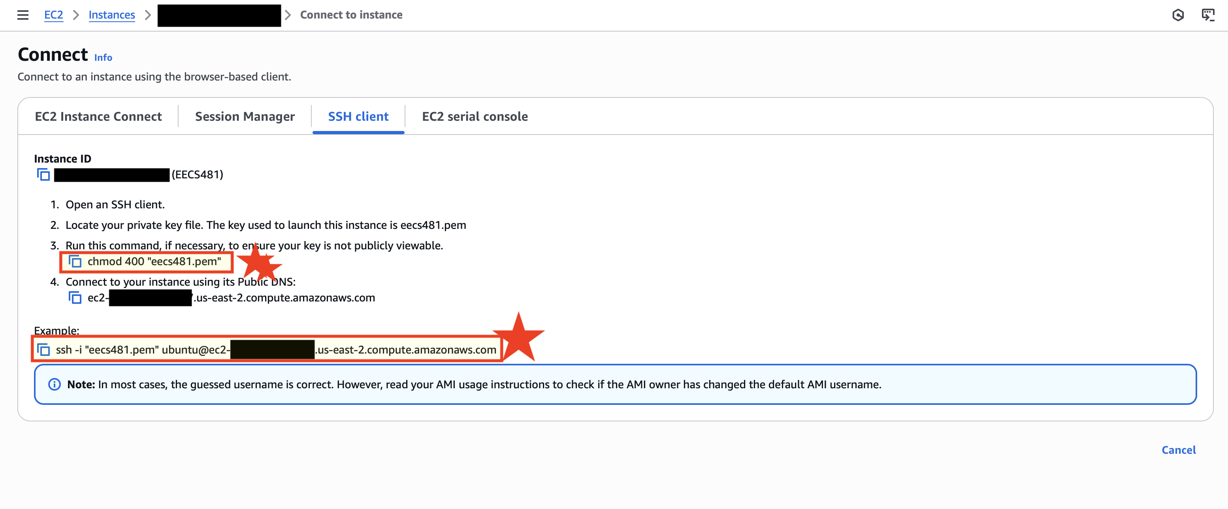
Task: Switch to Session Manager tab
Action: pos(245,117)
